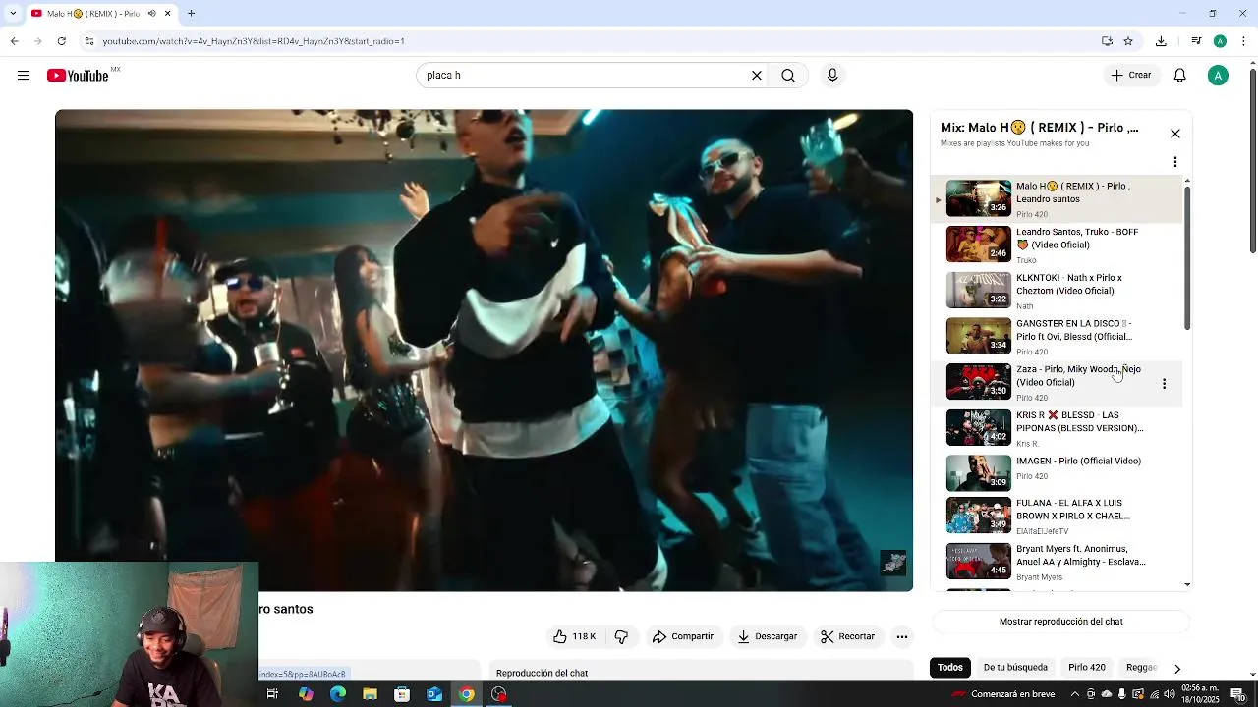Open YouTube notifications bell
This screenshot has width=1258, height=707.
tap(1180, 76)
